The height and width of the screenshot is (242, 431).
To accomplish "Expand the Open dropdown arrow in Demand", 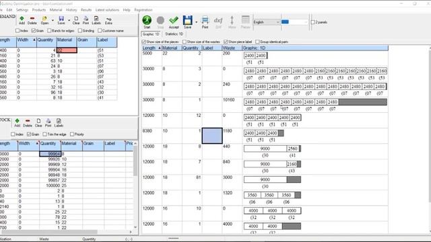I will click(x=53, y=21).
